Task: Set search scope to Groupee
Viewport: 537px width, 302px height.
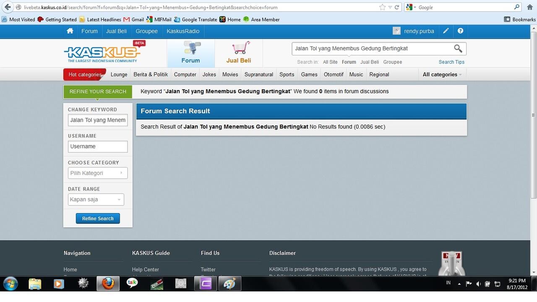Action: pyautogui.click(x=393, y=62)
